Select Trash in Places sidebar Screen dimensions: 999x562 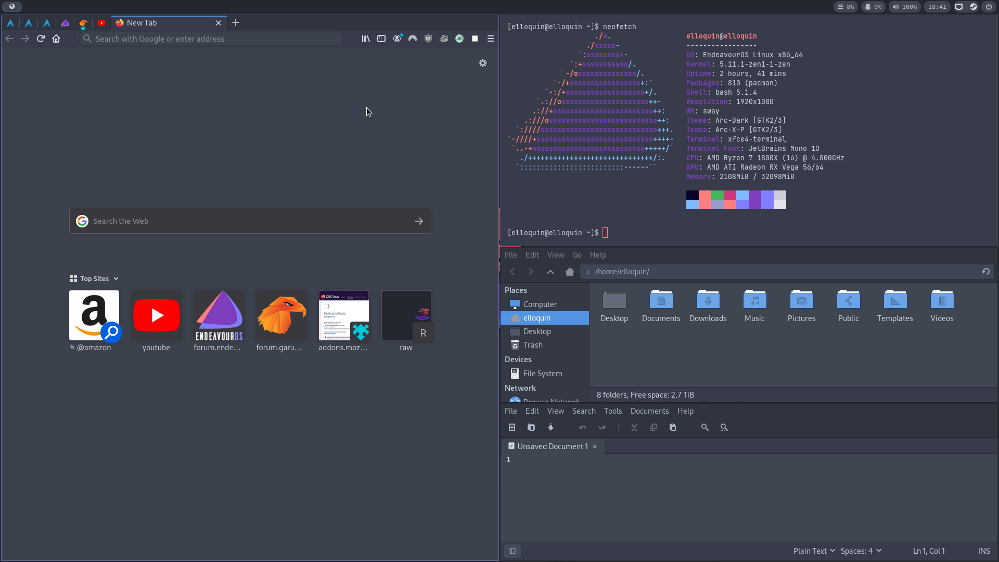click(x=545, y=345)
